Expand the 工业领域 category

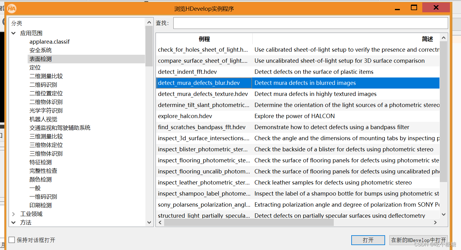point(14,214)
